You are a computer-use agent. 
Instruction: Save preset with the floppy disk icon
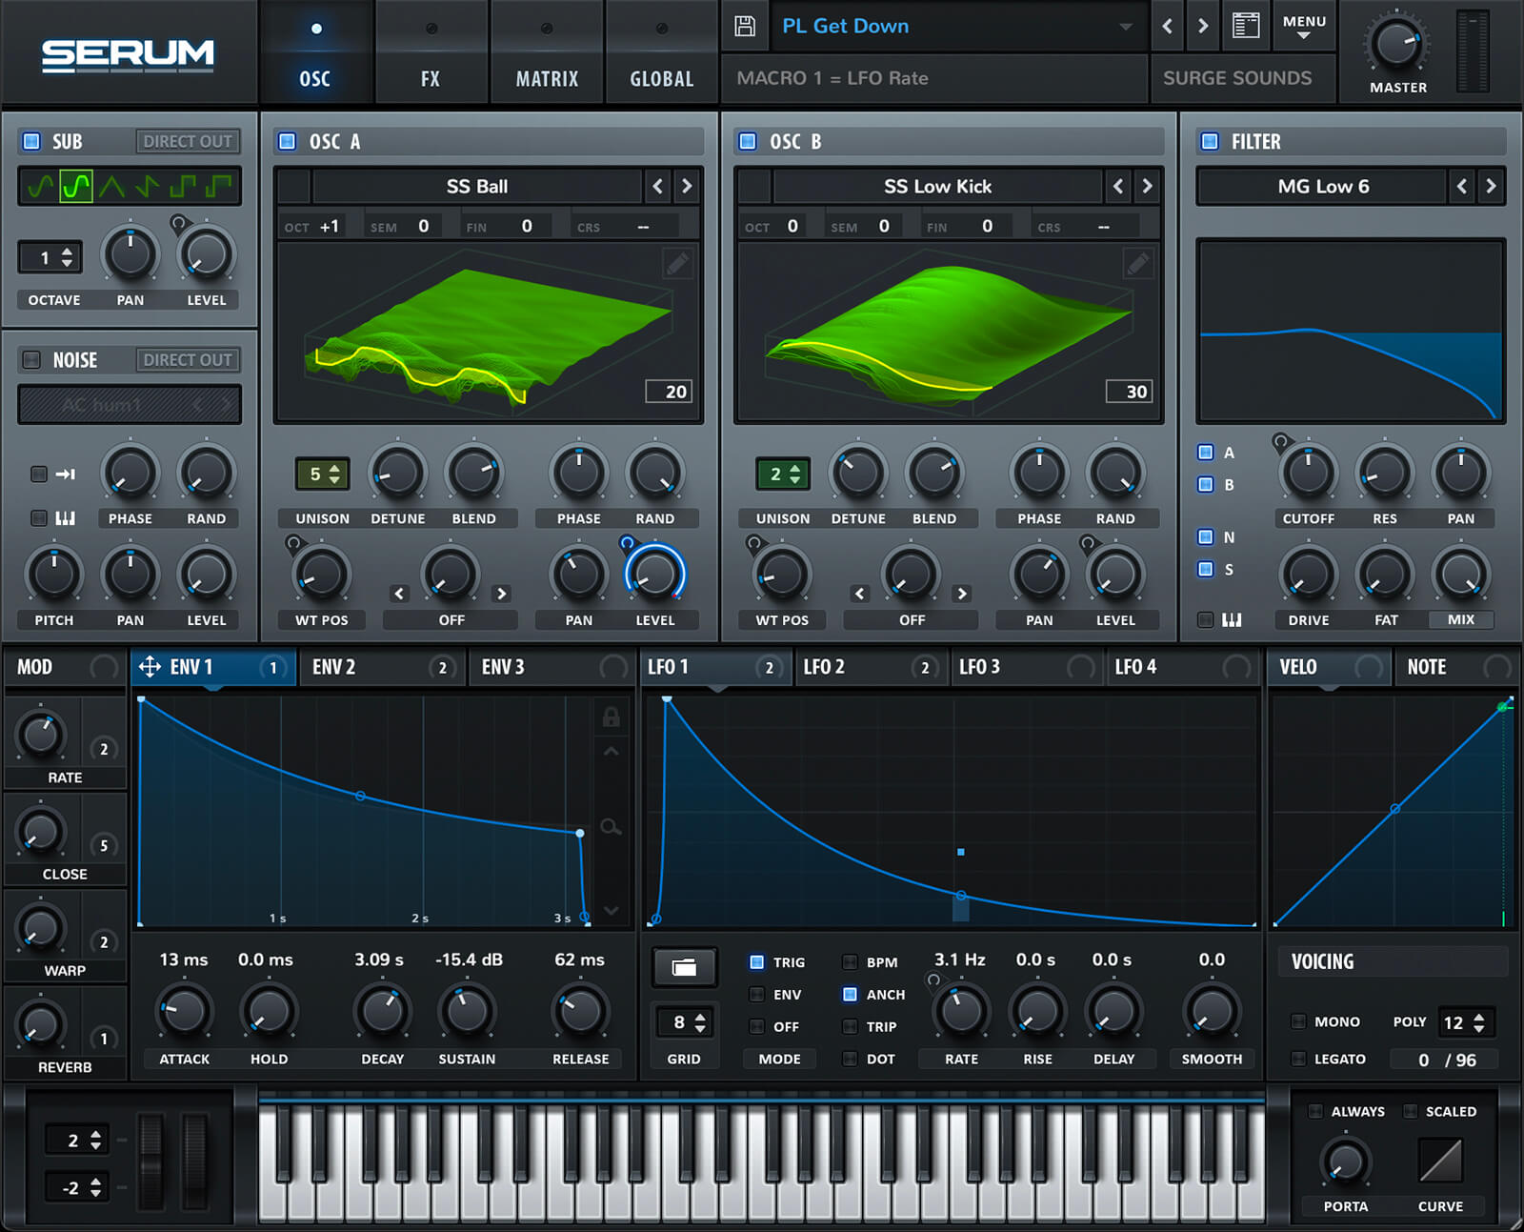[x=745, y=26]
